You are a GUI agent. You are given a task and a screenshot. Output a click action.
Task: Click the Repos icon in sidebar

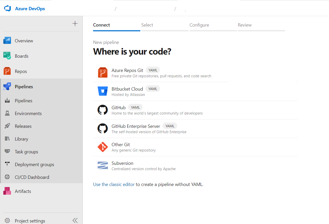coord(7,71)
